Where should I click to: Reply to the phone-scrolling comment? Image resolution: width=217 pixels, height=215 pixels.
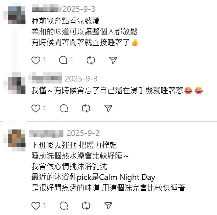[64, 108]
